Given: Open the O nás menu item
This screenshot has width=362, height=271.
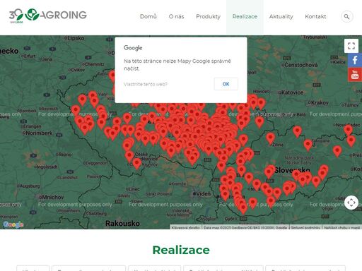Looking at the screenshot, I should (x=176, y=16).
